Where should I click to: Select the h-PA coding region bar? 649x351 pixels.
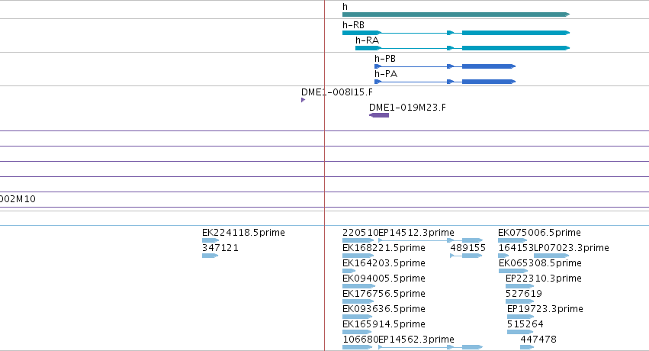tap(488, 82)
